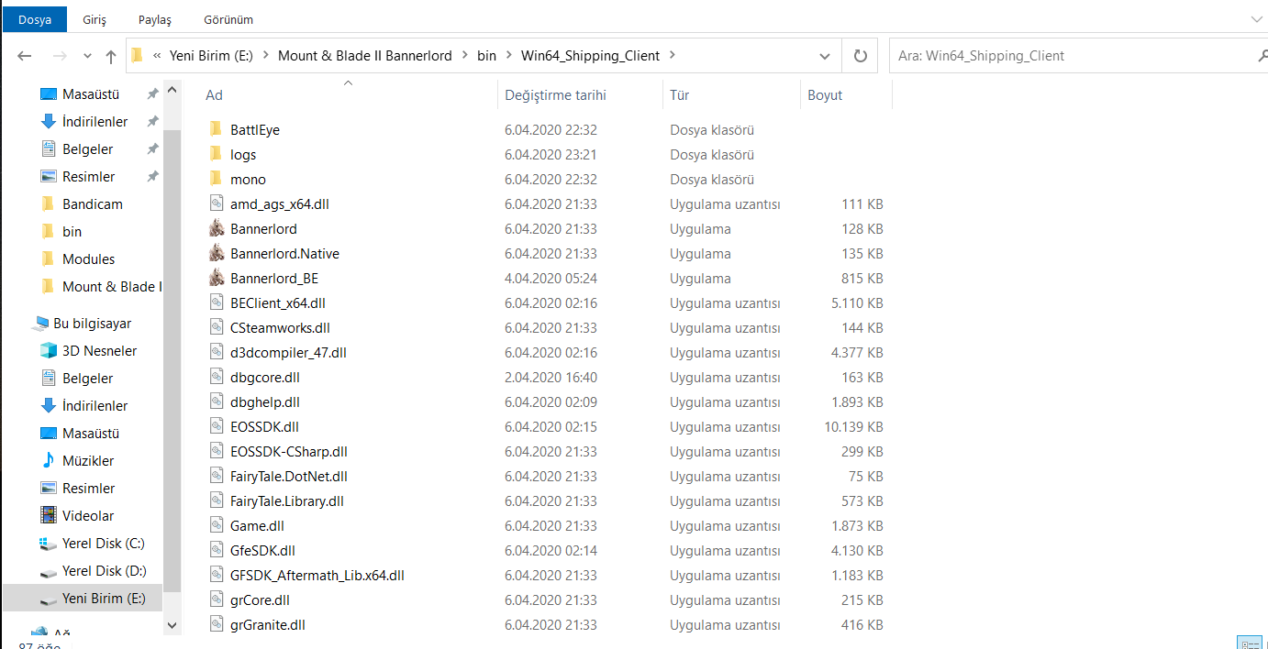This screenshot has width=1268, height=649.
Task: Open the Videolar library icon
Action: point(49,516)
